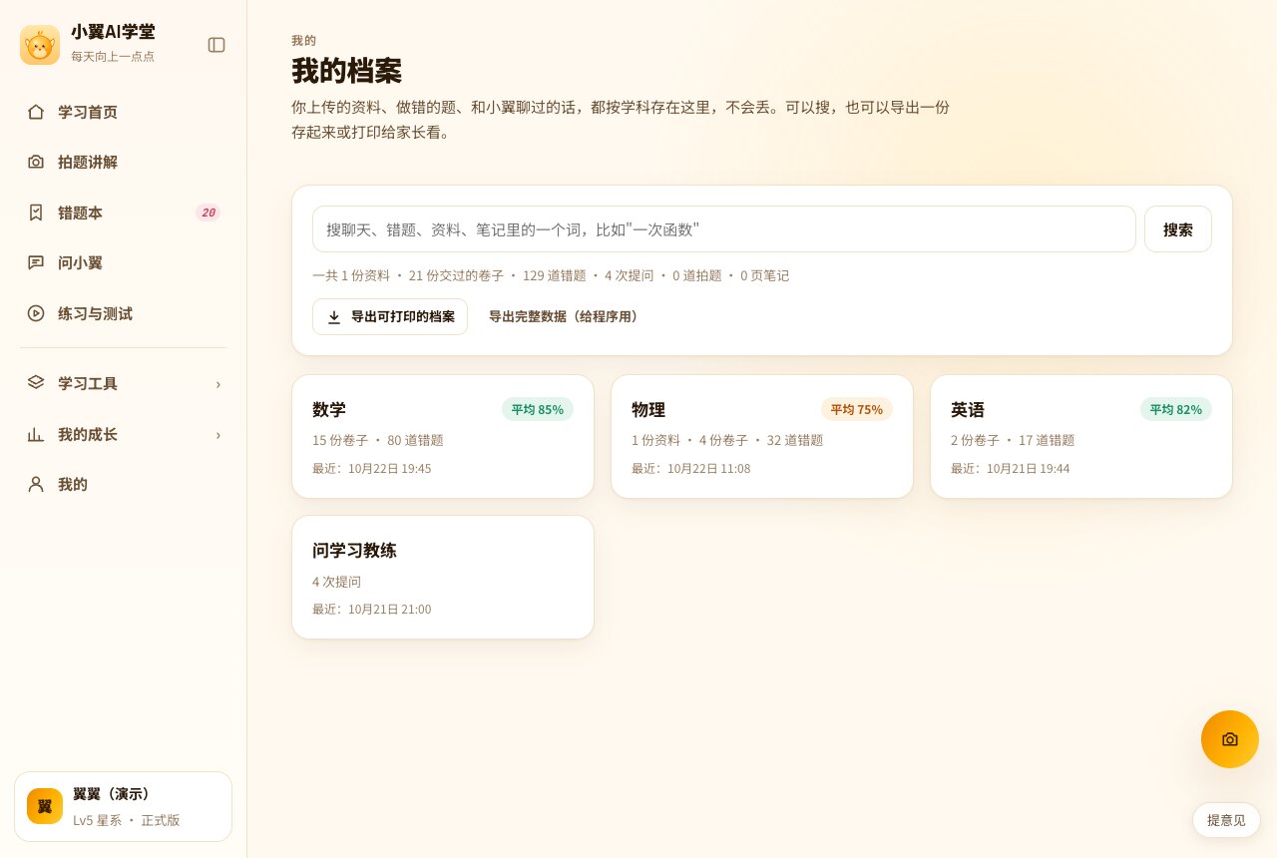Open the 问学习教练 card
This screenshot has height=858, width=1277.
443,578
